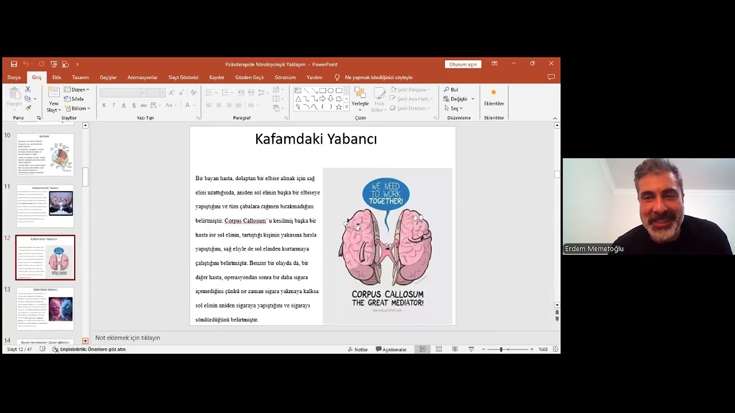Align text left in Paragraf group

point(209,105)
